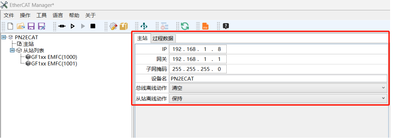
Task: Connect to device plug icon
Action: coord(62,26)
